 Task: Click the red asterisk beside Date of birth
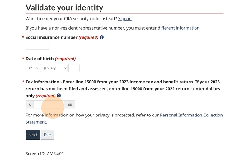[x=23, y=59]
